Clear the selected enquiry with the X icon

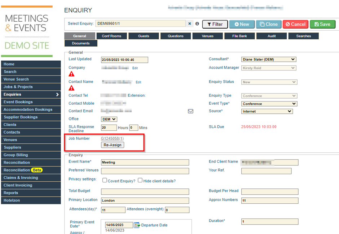190,23
